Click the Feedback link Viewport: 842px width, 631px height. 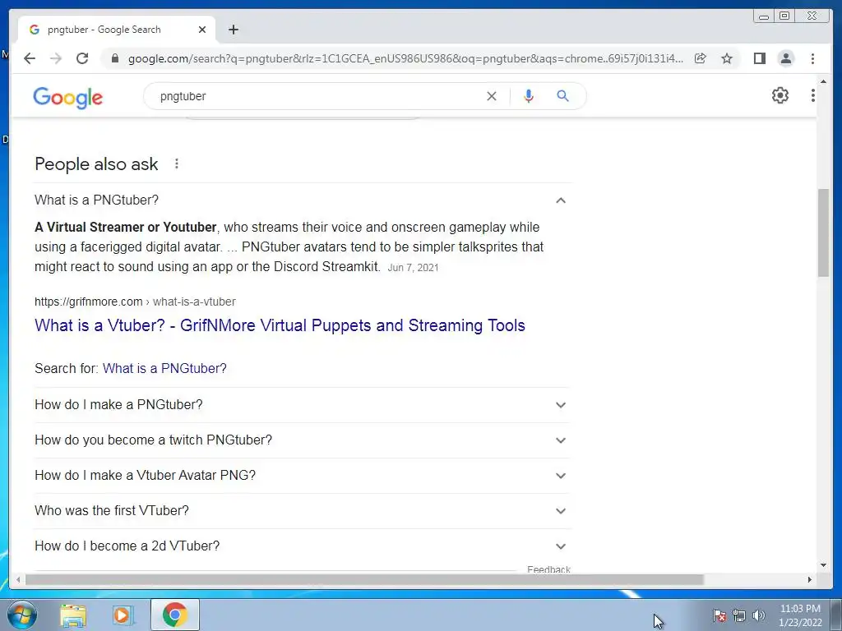tap(548, 569)
